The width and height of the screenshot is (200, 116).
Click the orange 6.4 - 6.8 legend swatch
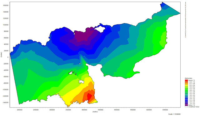pos(186,83)
